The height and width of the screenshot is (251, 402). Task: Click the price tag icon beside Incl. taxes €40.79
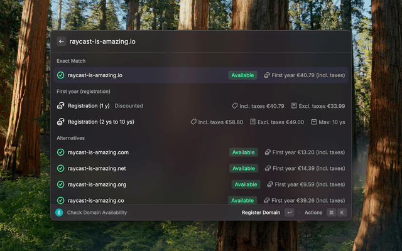tap(235, 106)
